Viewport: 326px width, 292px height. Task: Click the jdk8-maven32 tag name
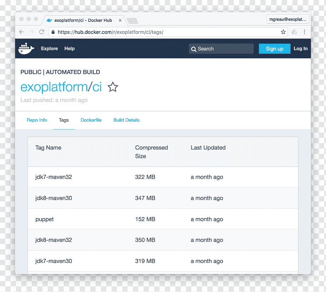(x=54, y=240)
